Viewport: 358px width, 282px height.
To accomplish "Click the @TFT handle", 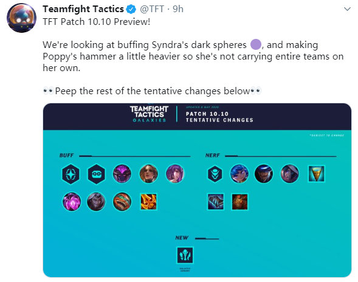I will 152,9.
